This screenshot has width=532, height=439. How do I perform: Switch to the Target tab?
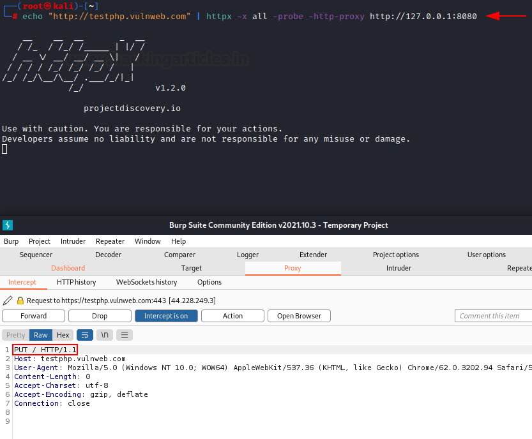click(192, 268)
